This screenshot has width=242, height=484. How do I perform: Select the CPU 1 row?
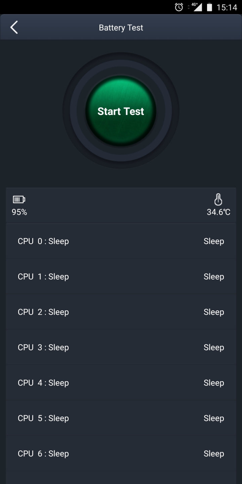(x=121, y=277)
